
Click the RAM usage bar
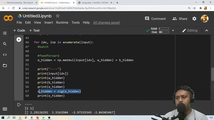164,29
